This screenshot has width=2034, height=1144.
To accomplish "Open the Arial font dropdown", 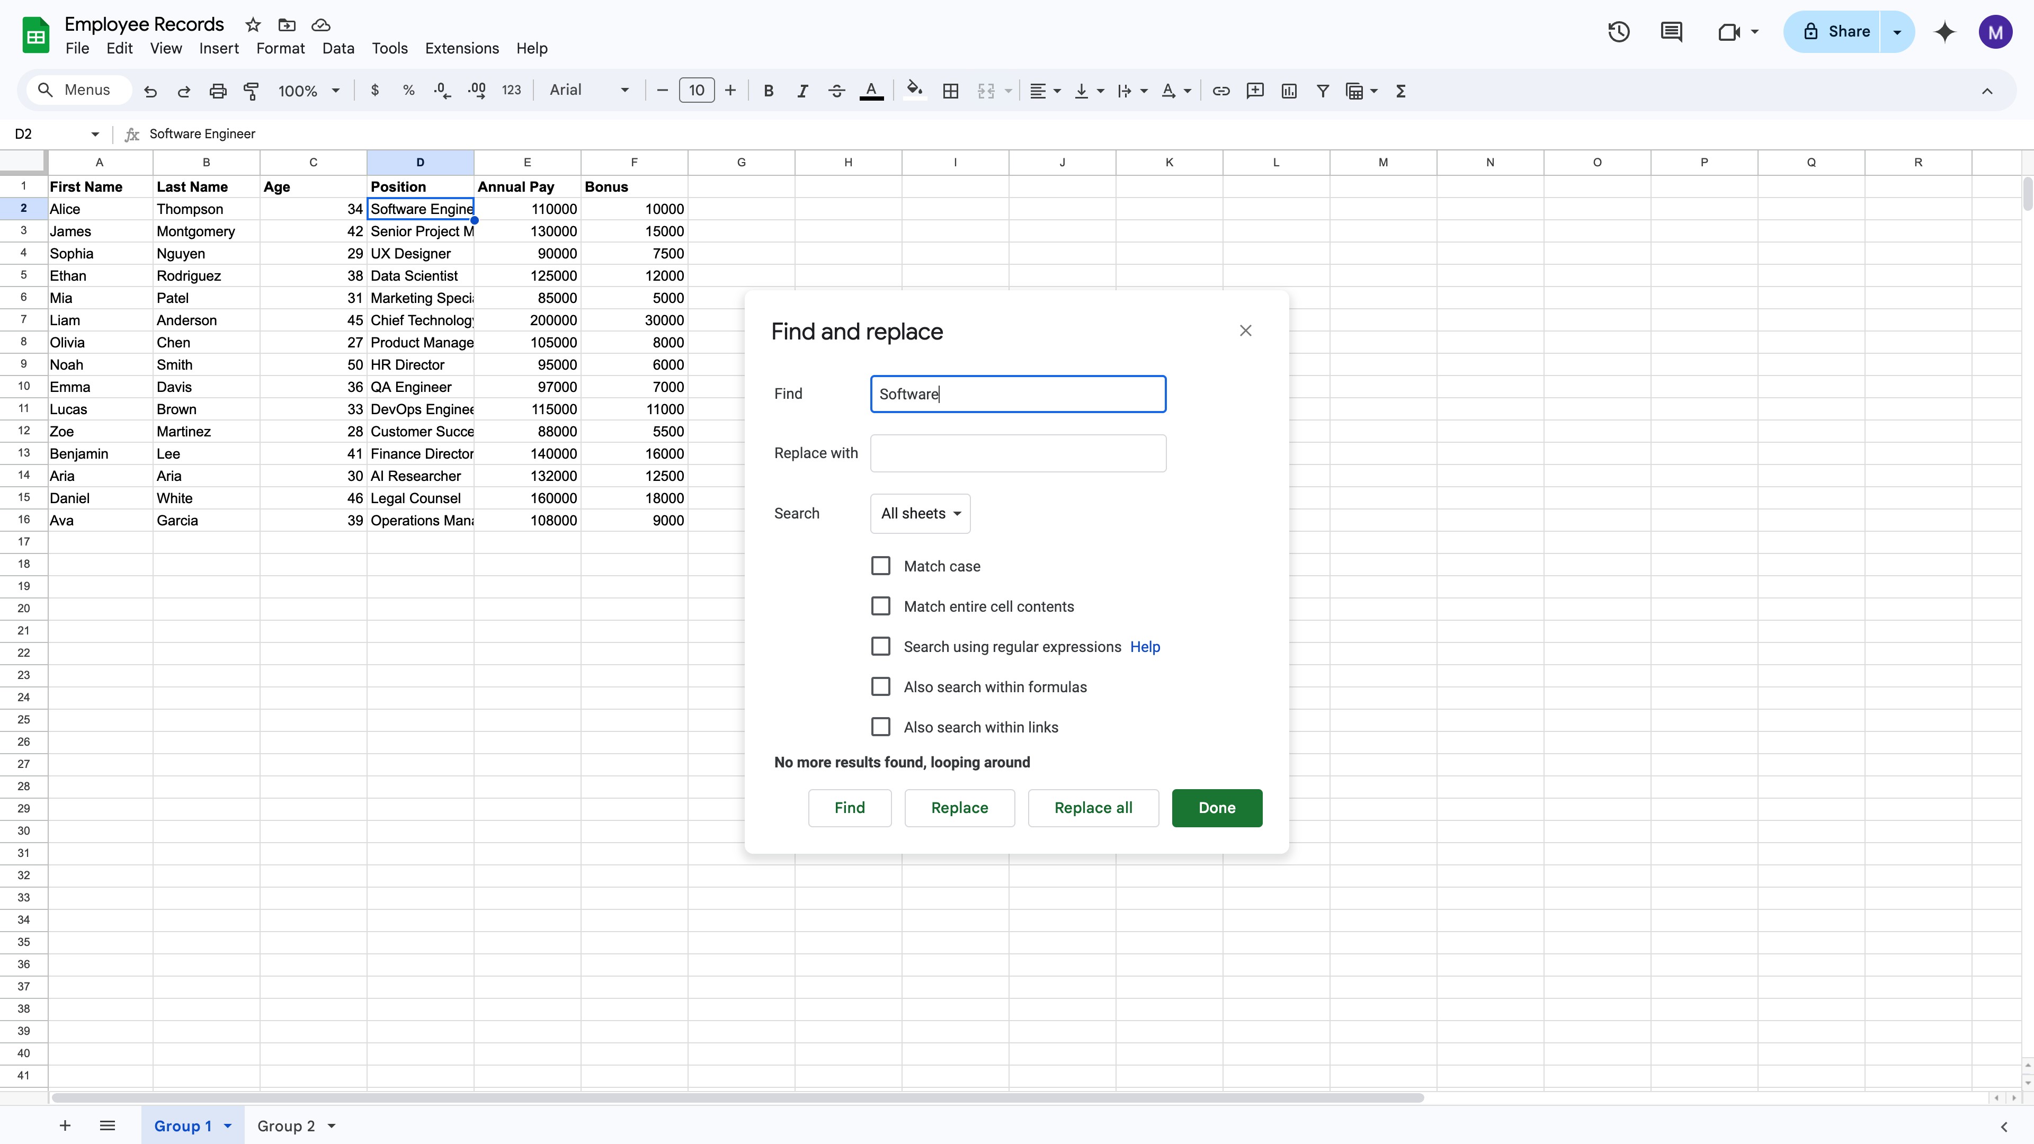I will 590,90.
